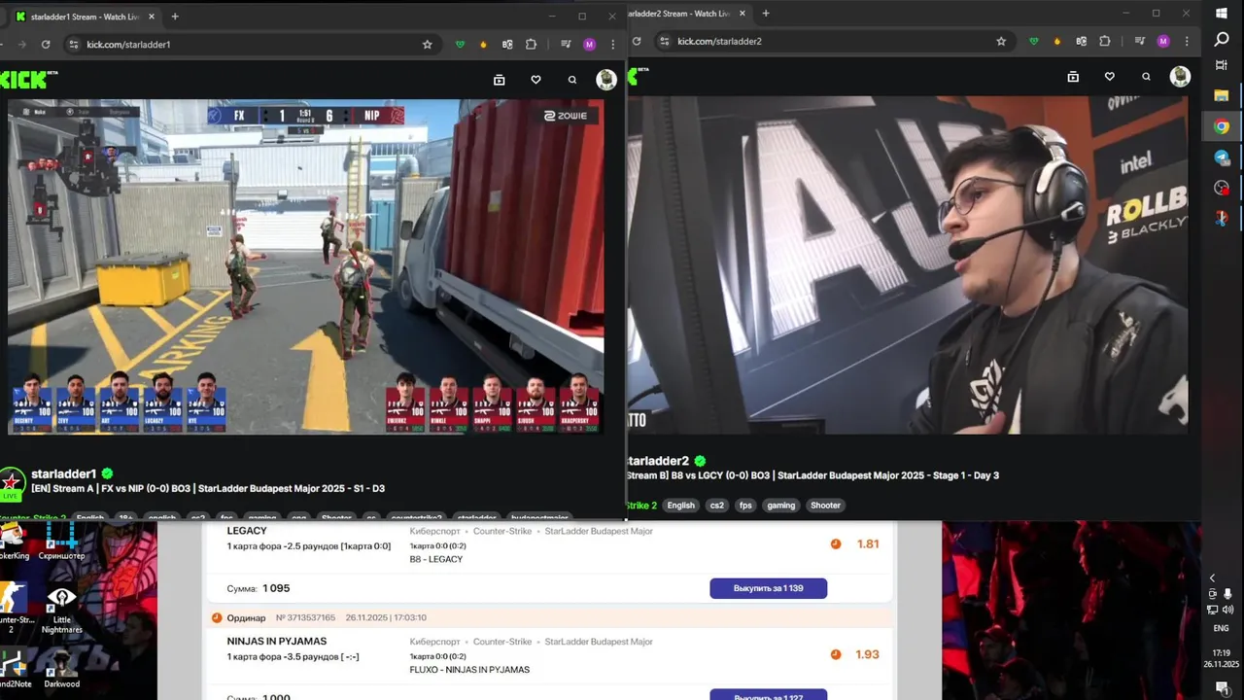Open Task View on the taskbar

1222,65
